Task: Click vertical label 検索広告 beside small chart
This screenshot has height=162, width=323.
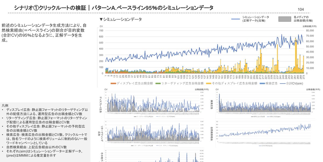Action: pos(212,105)
